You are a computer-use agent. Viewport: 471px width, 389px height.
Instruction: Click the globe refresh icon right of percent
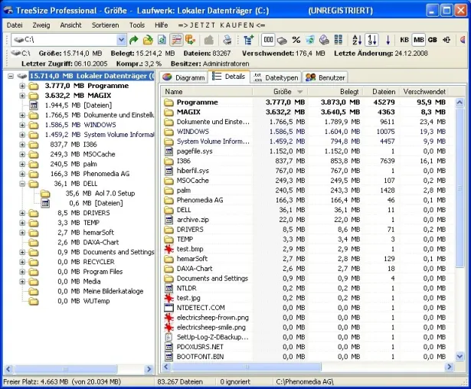[310, 40]
